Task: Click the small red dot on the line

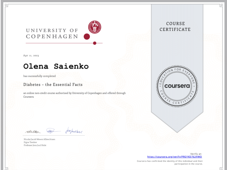Action: click(x=95, y=43)
